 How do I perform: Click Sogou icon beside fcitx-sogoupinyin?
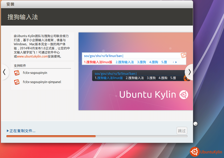[x=17, y=73]
